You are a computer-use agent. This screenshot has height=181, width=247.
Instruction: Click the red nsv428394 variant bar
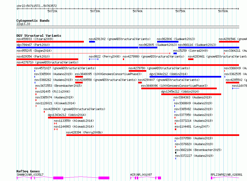pos(153,135)
